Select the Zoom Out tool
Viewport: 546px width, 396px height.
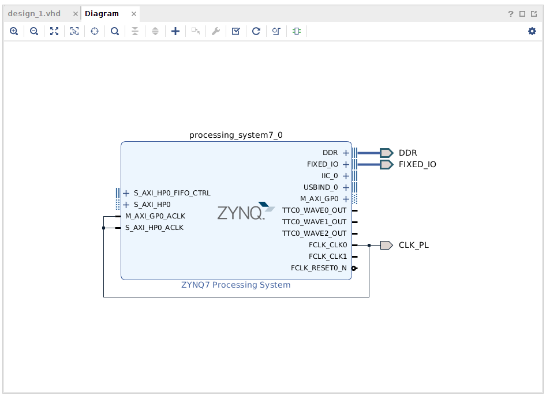pos(33,31)
